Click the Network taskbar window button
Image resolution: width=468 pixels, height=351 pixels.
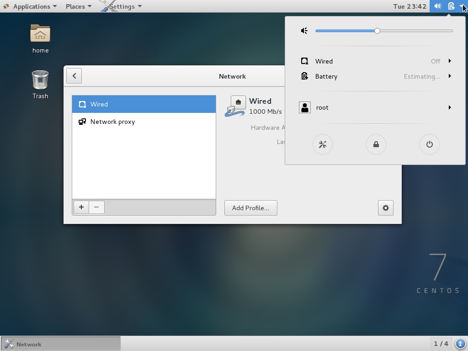[x=61, y=344]
